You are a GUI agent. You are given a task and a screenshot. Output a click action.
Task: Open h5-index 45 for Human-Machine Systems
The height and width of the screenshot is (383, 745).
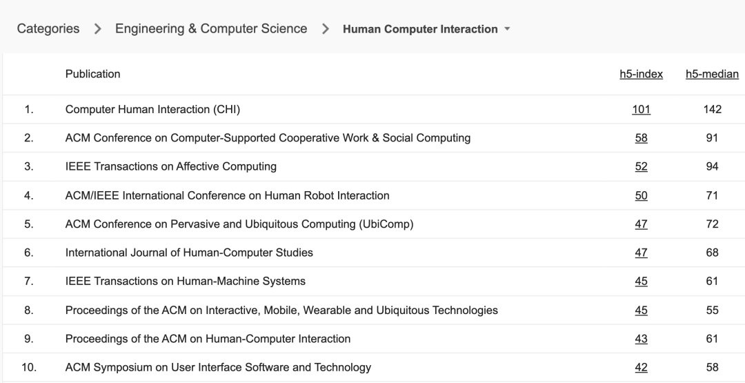point(641,282)
